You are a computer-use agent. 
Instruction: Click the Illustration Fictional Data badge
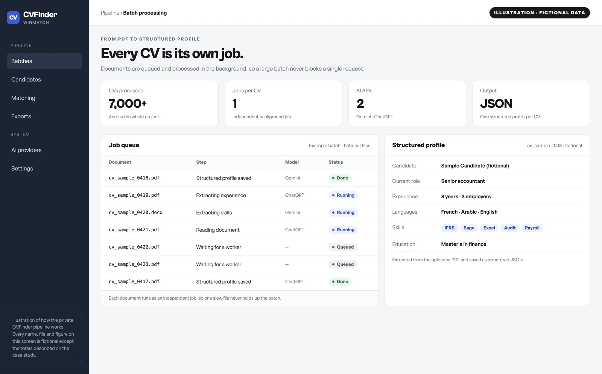coord(540,13)
